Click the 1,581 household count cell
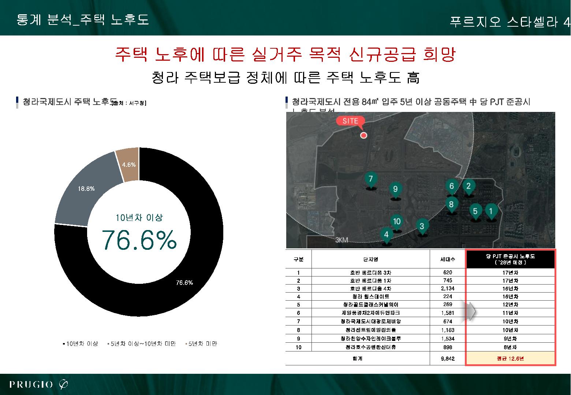 (448, 313)
